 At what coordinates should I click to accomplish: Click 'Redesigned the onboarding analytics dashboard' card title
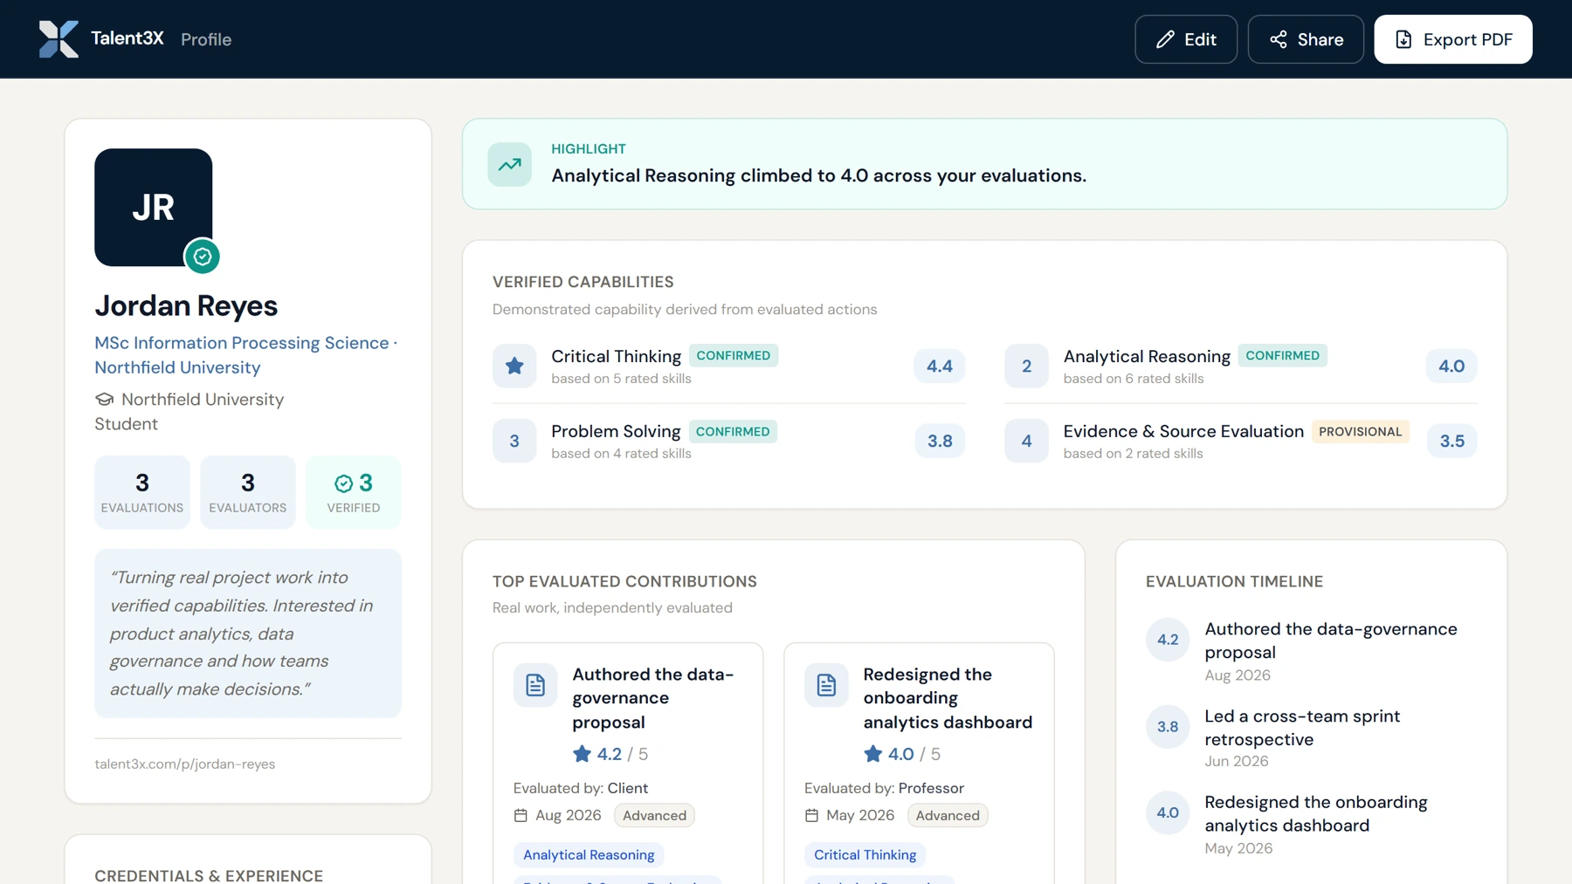[x=948, y=698]
